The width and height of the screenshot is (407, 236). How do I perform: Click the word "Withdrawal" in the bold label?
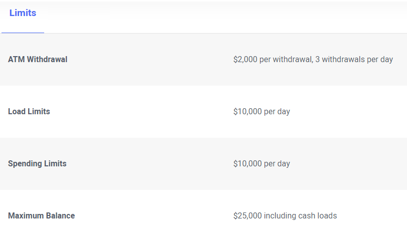(47, 60)
